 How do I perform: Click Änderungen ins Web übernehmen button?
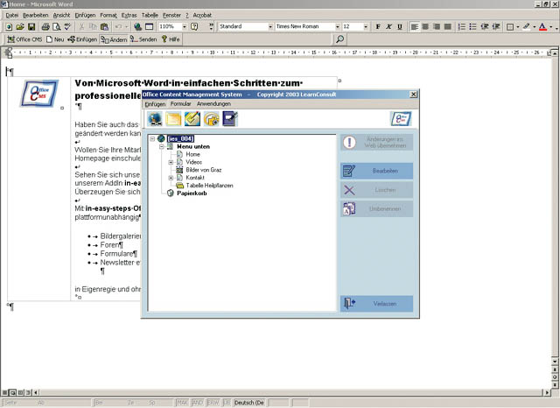point(377,143)
